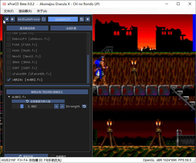196x163 pixels.
Task: Select SSRT [SSRT.fx] row text
Action: pos(24,68)
